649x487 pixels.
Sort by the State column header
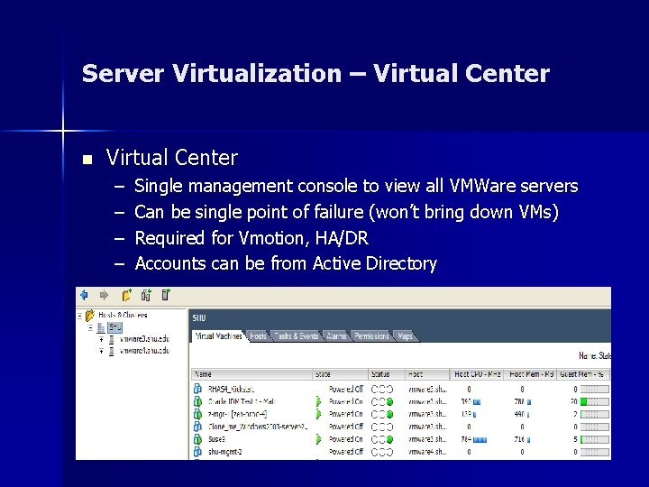pos(340,374)
